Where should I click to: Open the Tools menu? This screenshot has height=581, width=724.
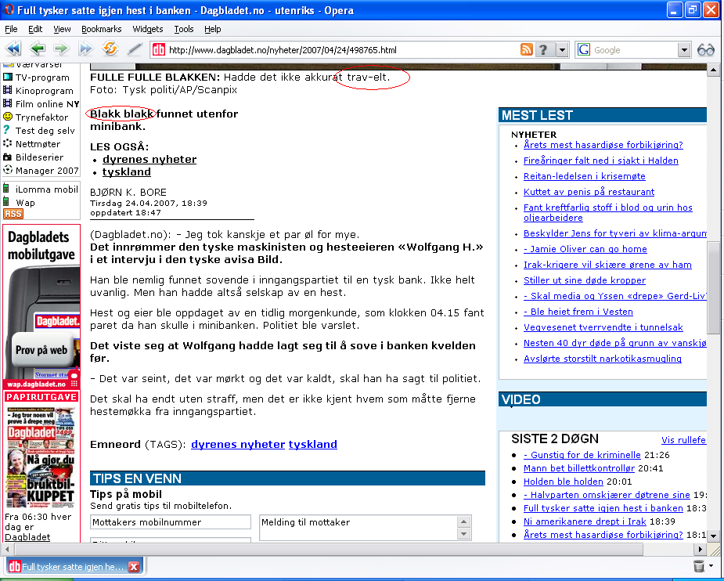click(184, 29)
